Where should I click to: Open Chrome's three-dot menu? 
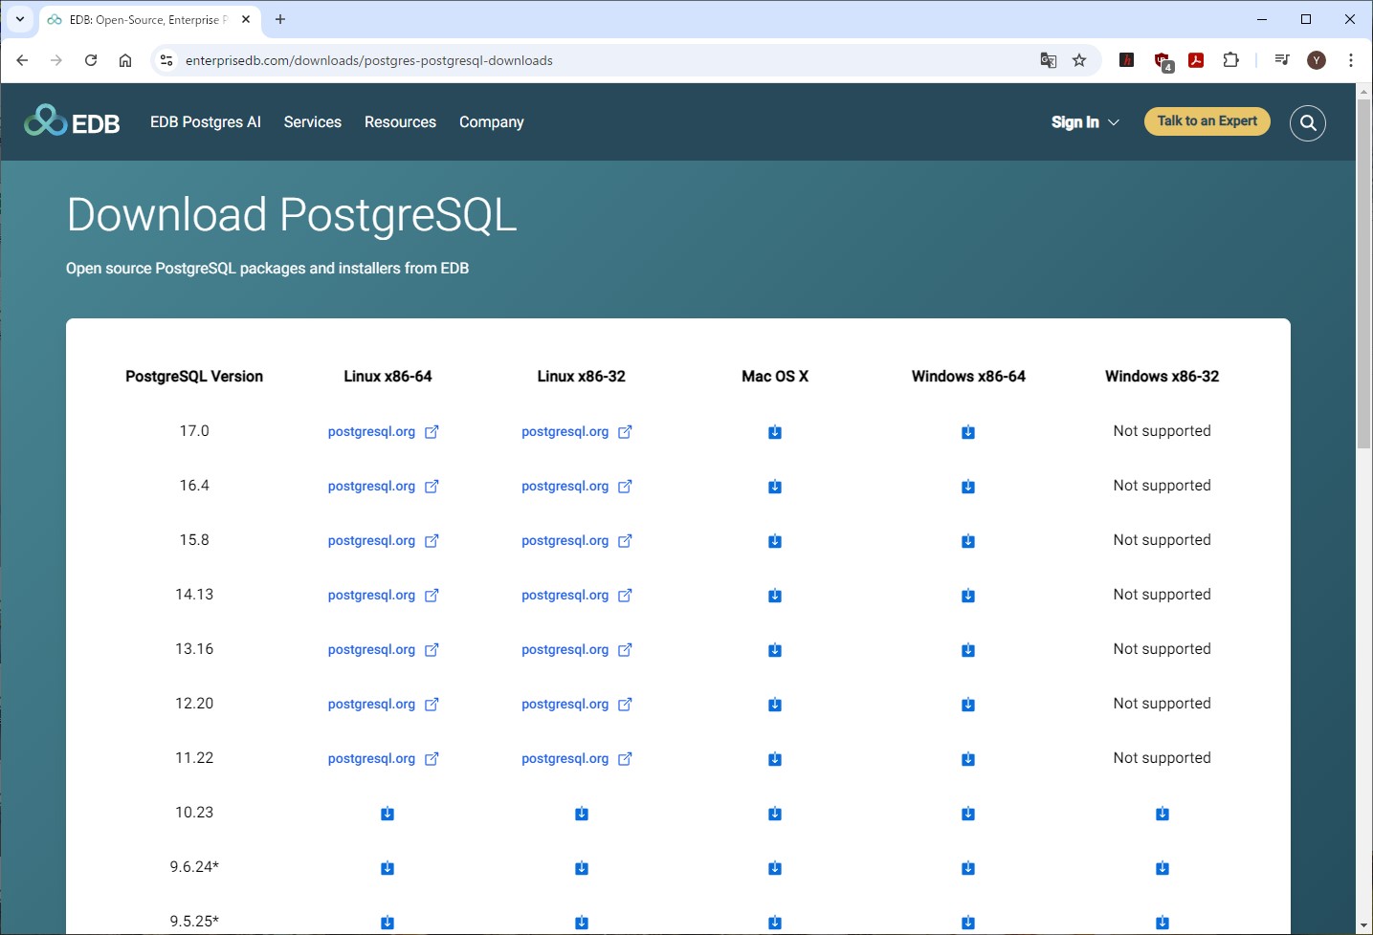tap(1350, 60)
